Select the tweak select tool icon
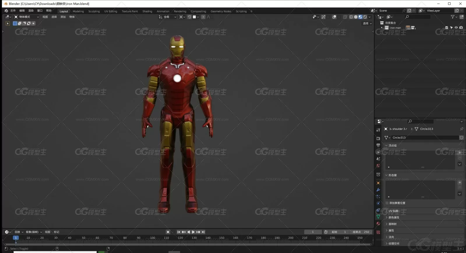The image size is (466, 253). coord(8,23)
